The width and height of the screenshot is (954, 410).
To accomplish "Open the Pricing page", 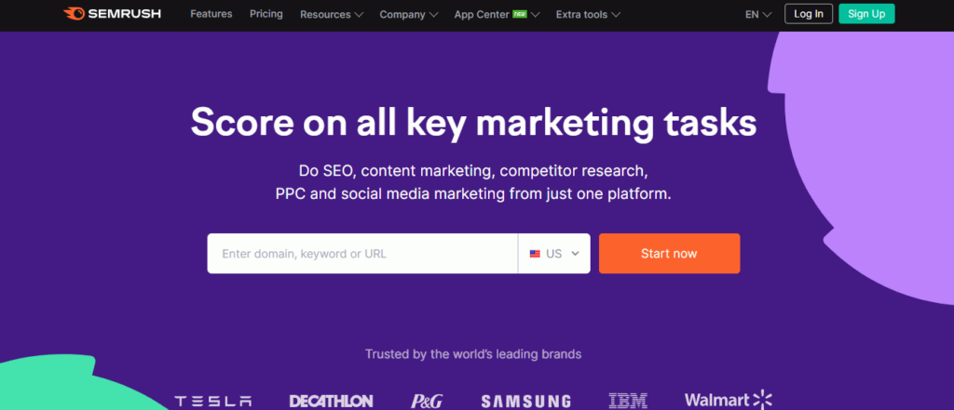I will coord(266,13).
